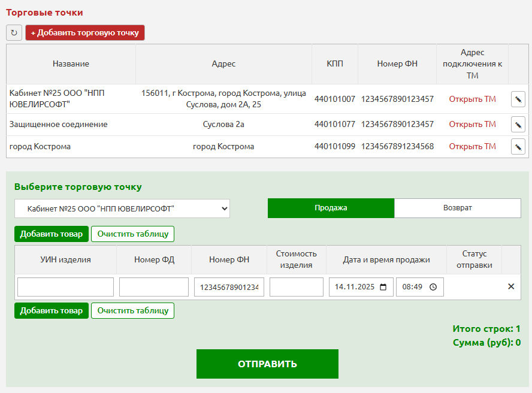This screenshot has width=532, height=393.
Task: Click the upper Добавить товар button
Action: [52, 234]
